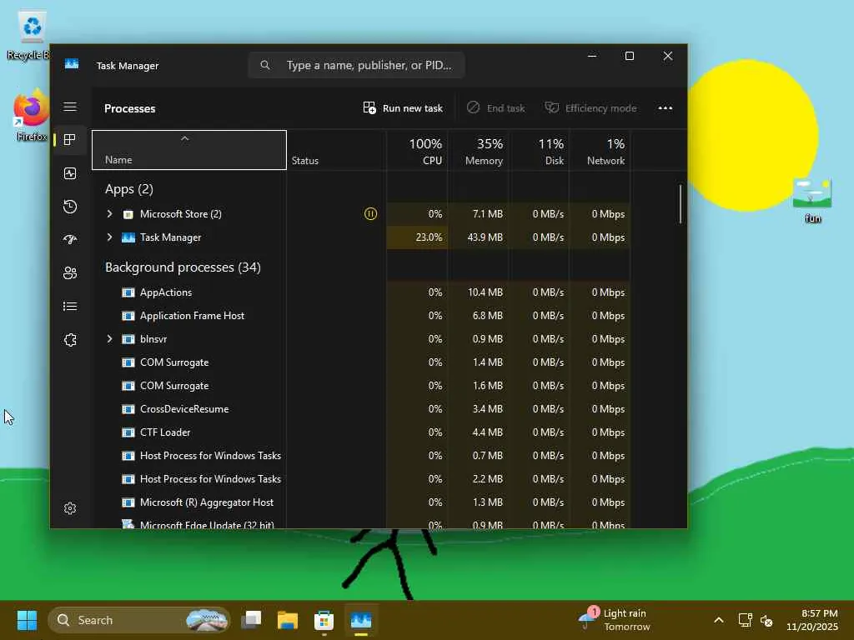Click the AppActions process name
This screenshot has height=640, width=854.
point(166,292)
